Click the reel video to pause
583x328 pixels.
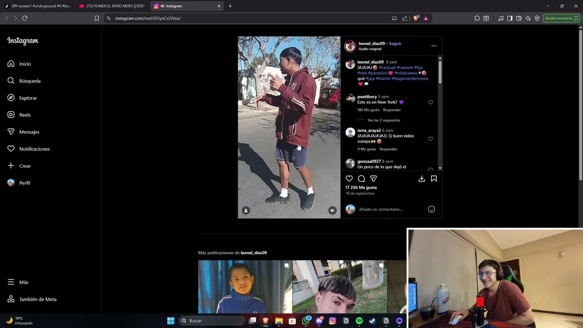tap(289, 127)
